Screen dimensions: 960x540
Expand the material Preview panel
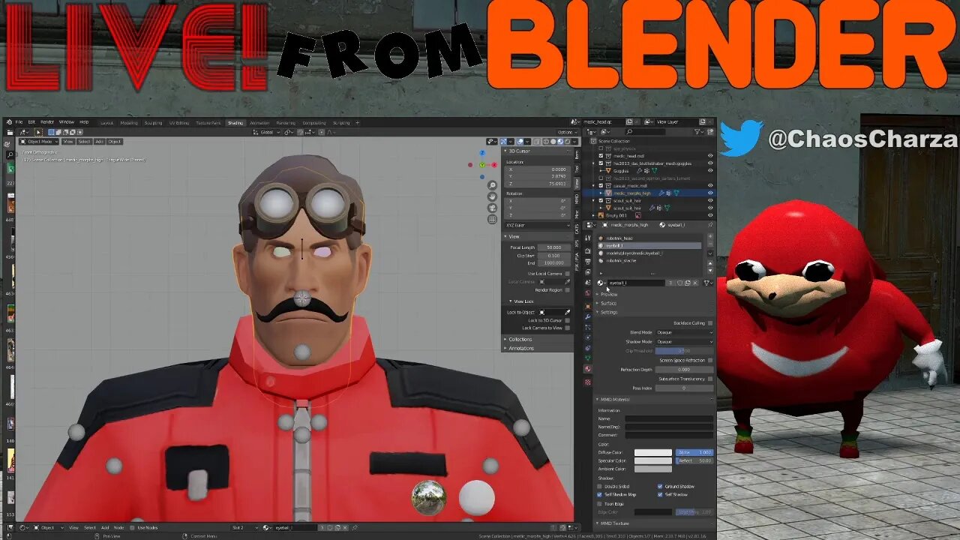[x=608, y=294]
